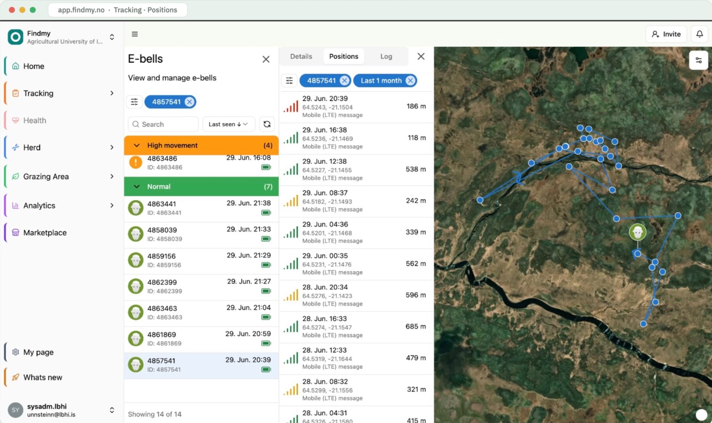
Task: Focus the e-bells Search field
Action: pos(163,124)
